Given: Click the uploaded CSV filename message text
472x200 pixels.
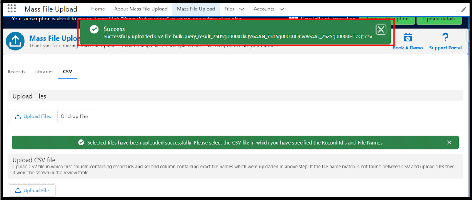Looking at the screenshot, I should (x=238, y=37).
